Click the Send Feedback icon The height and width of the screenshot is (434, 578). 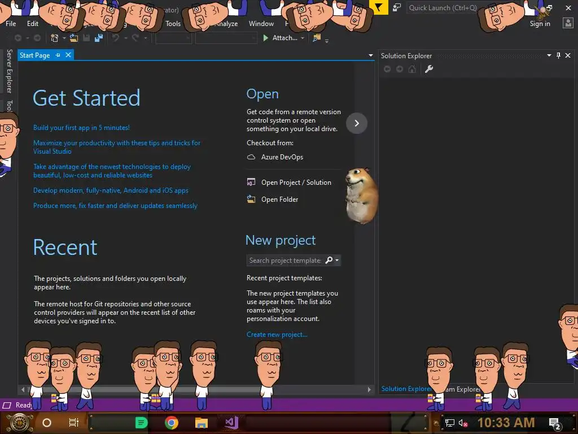pyautogui.click(x=397, y=7)
